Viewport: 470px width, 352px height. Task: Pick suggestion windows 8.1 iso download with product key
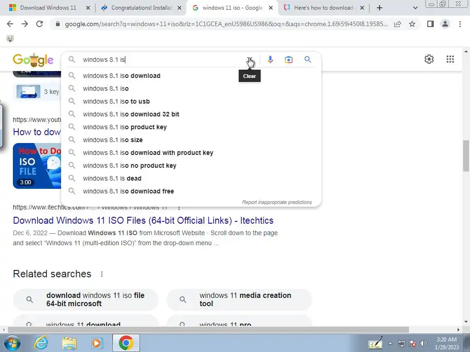coord(191,153)
